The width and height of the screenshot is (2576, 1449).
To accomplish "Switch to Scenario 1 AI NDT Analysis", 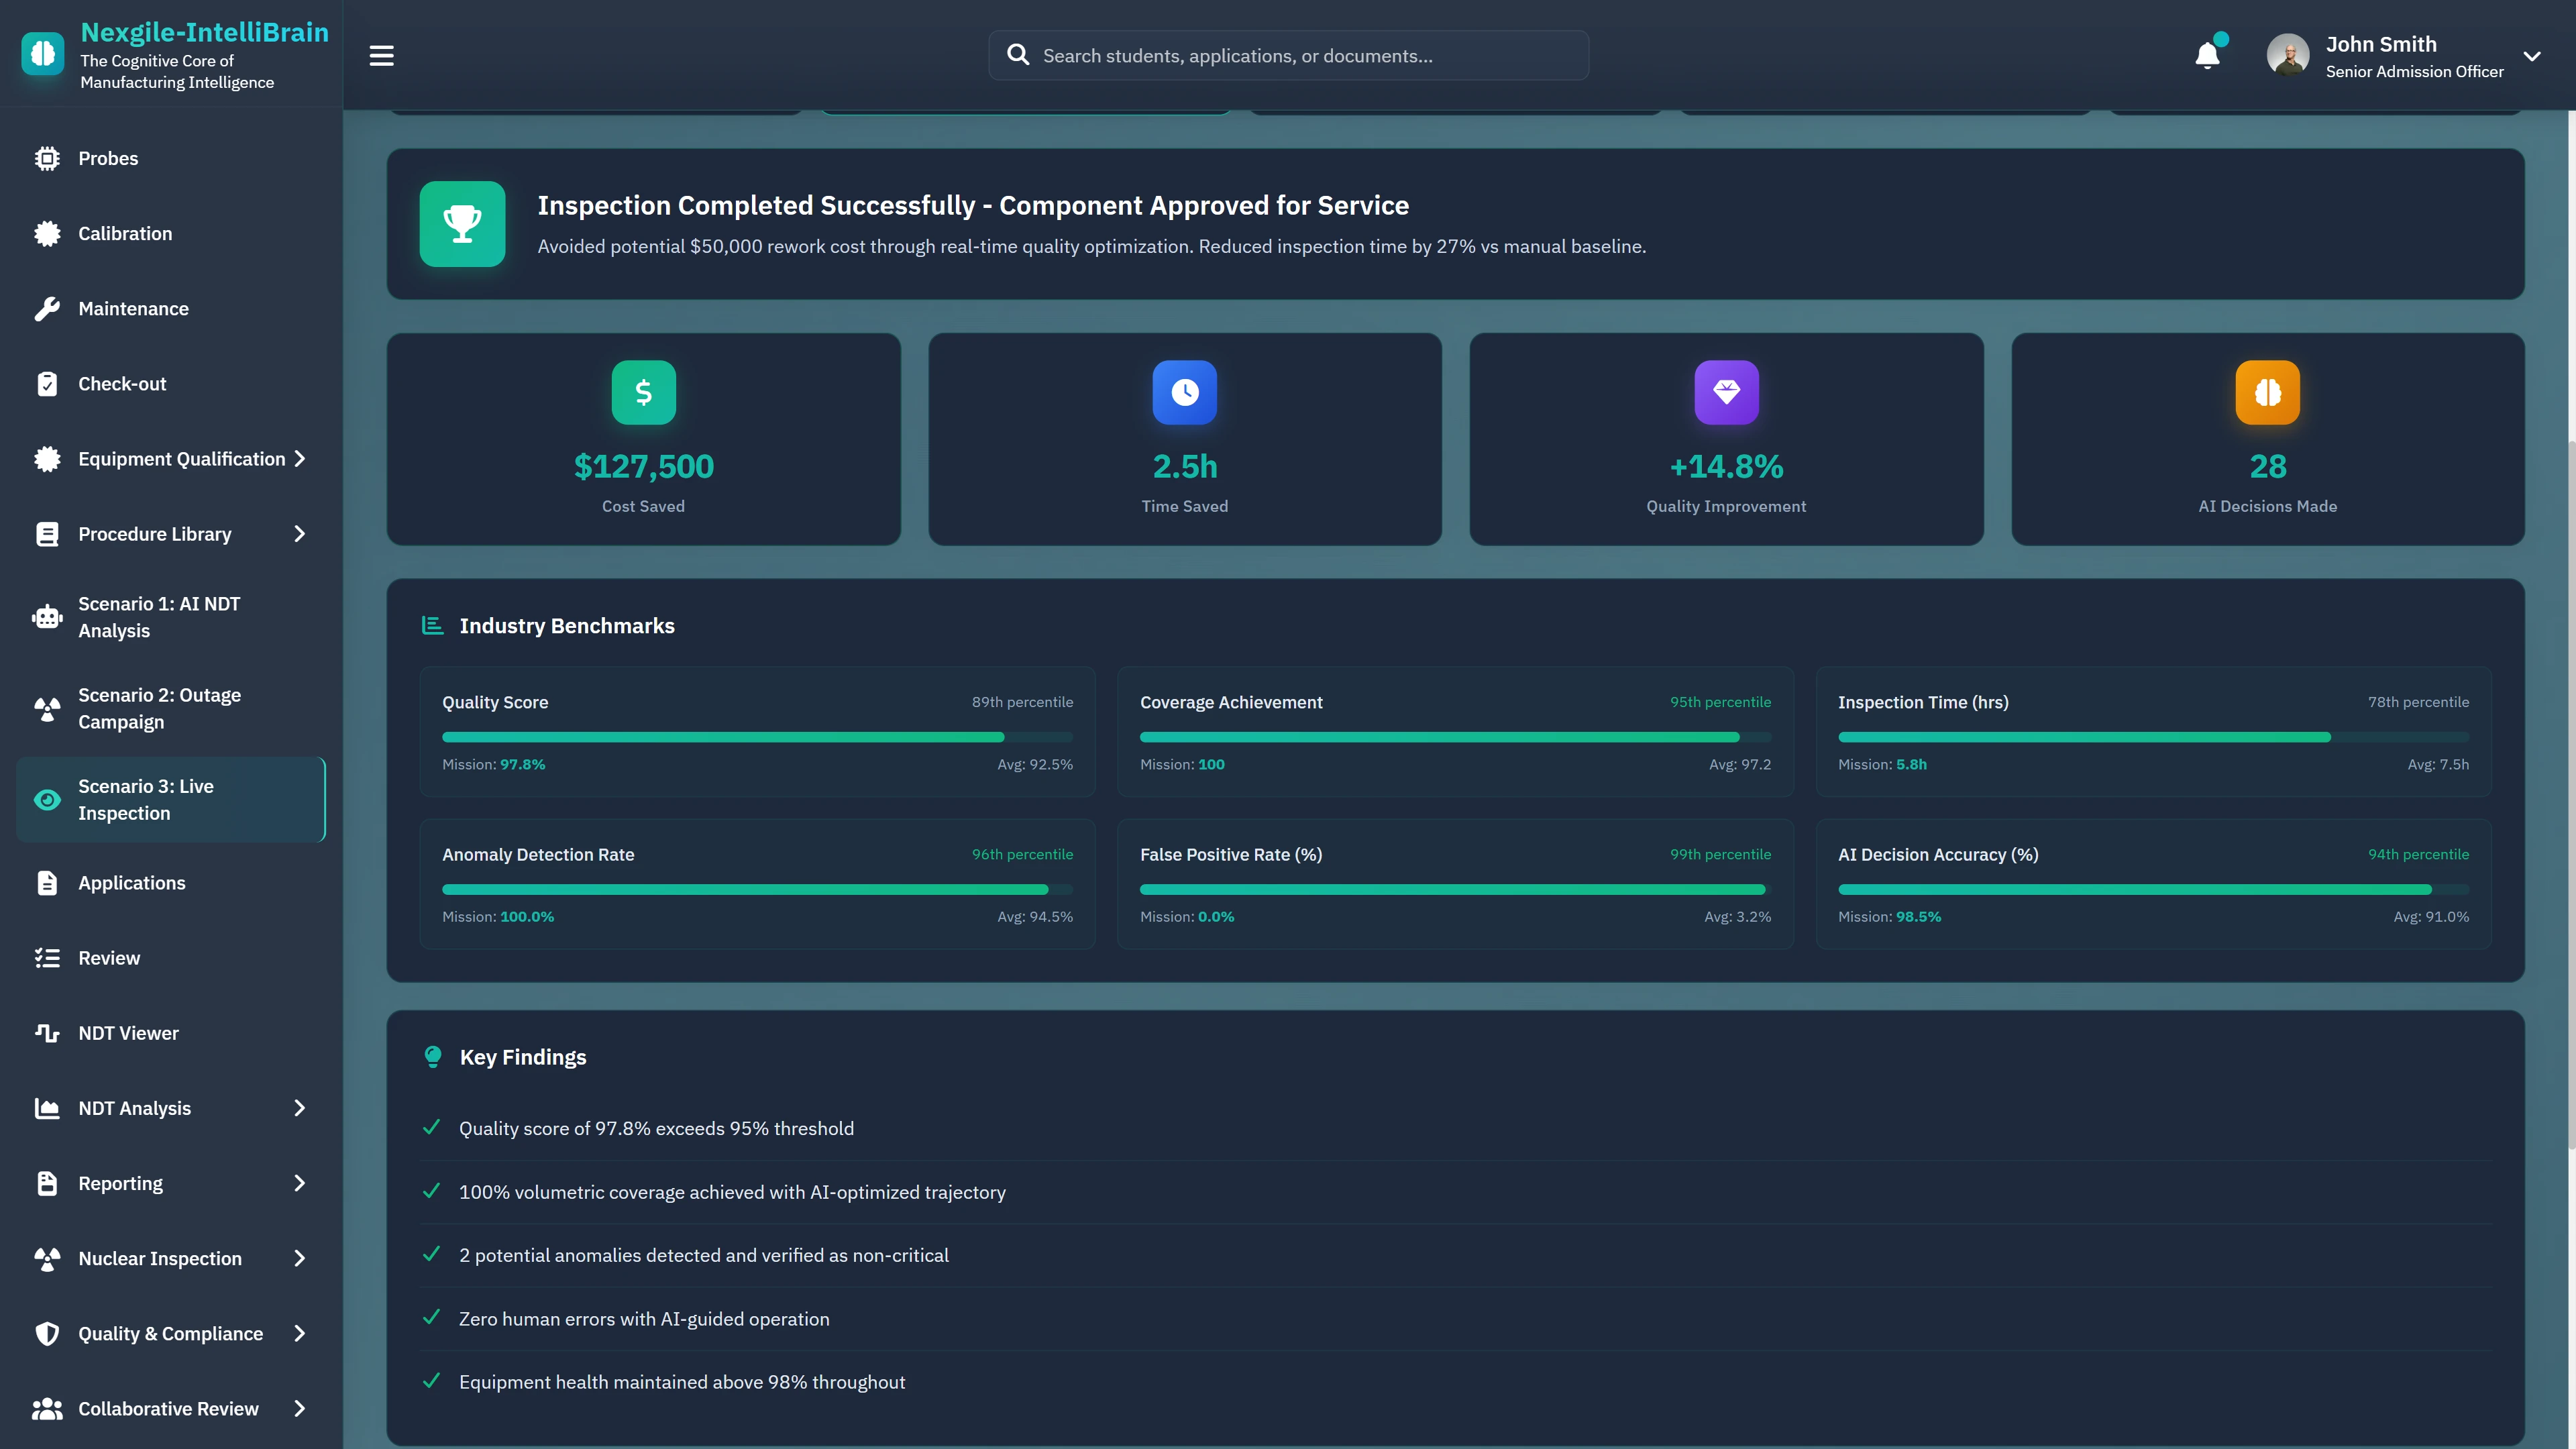I will (159, 617).
